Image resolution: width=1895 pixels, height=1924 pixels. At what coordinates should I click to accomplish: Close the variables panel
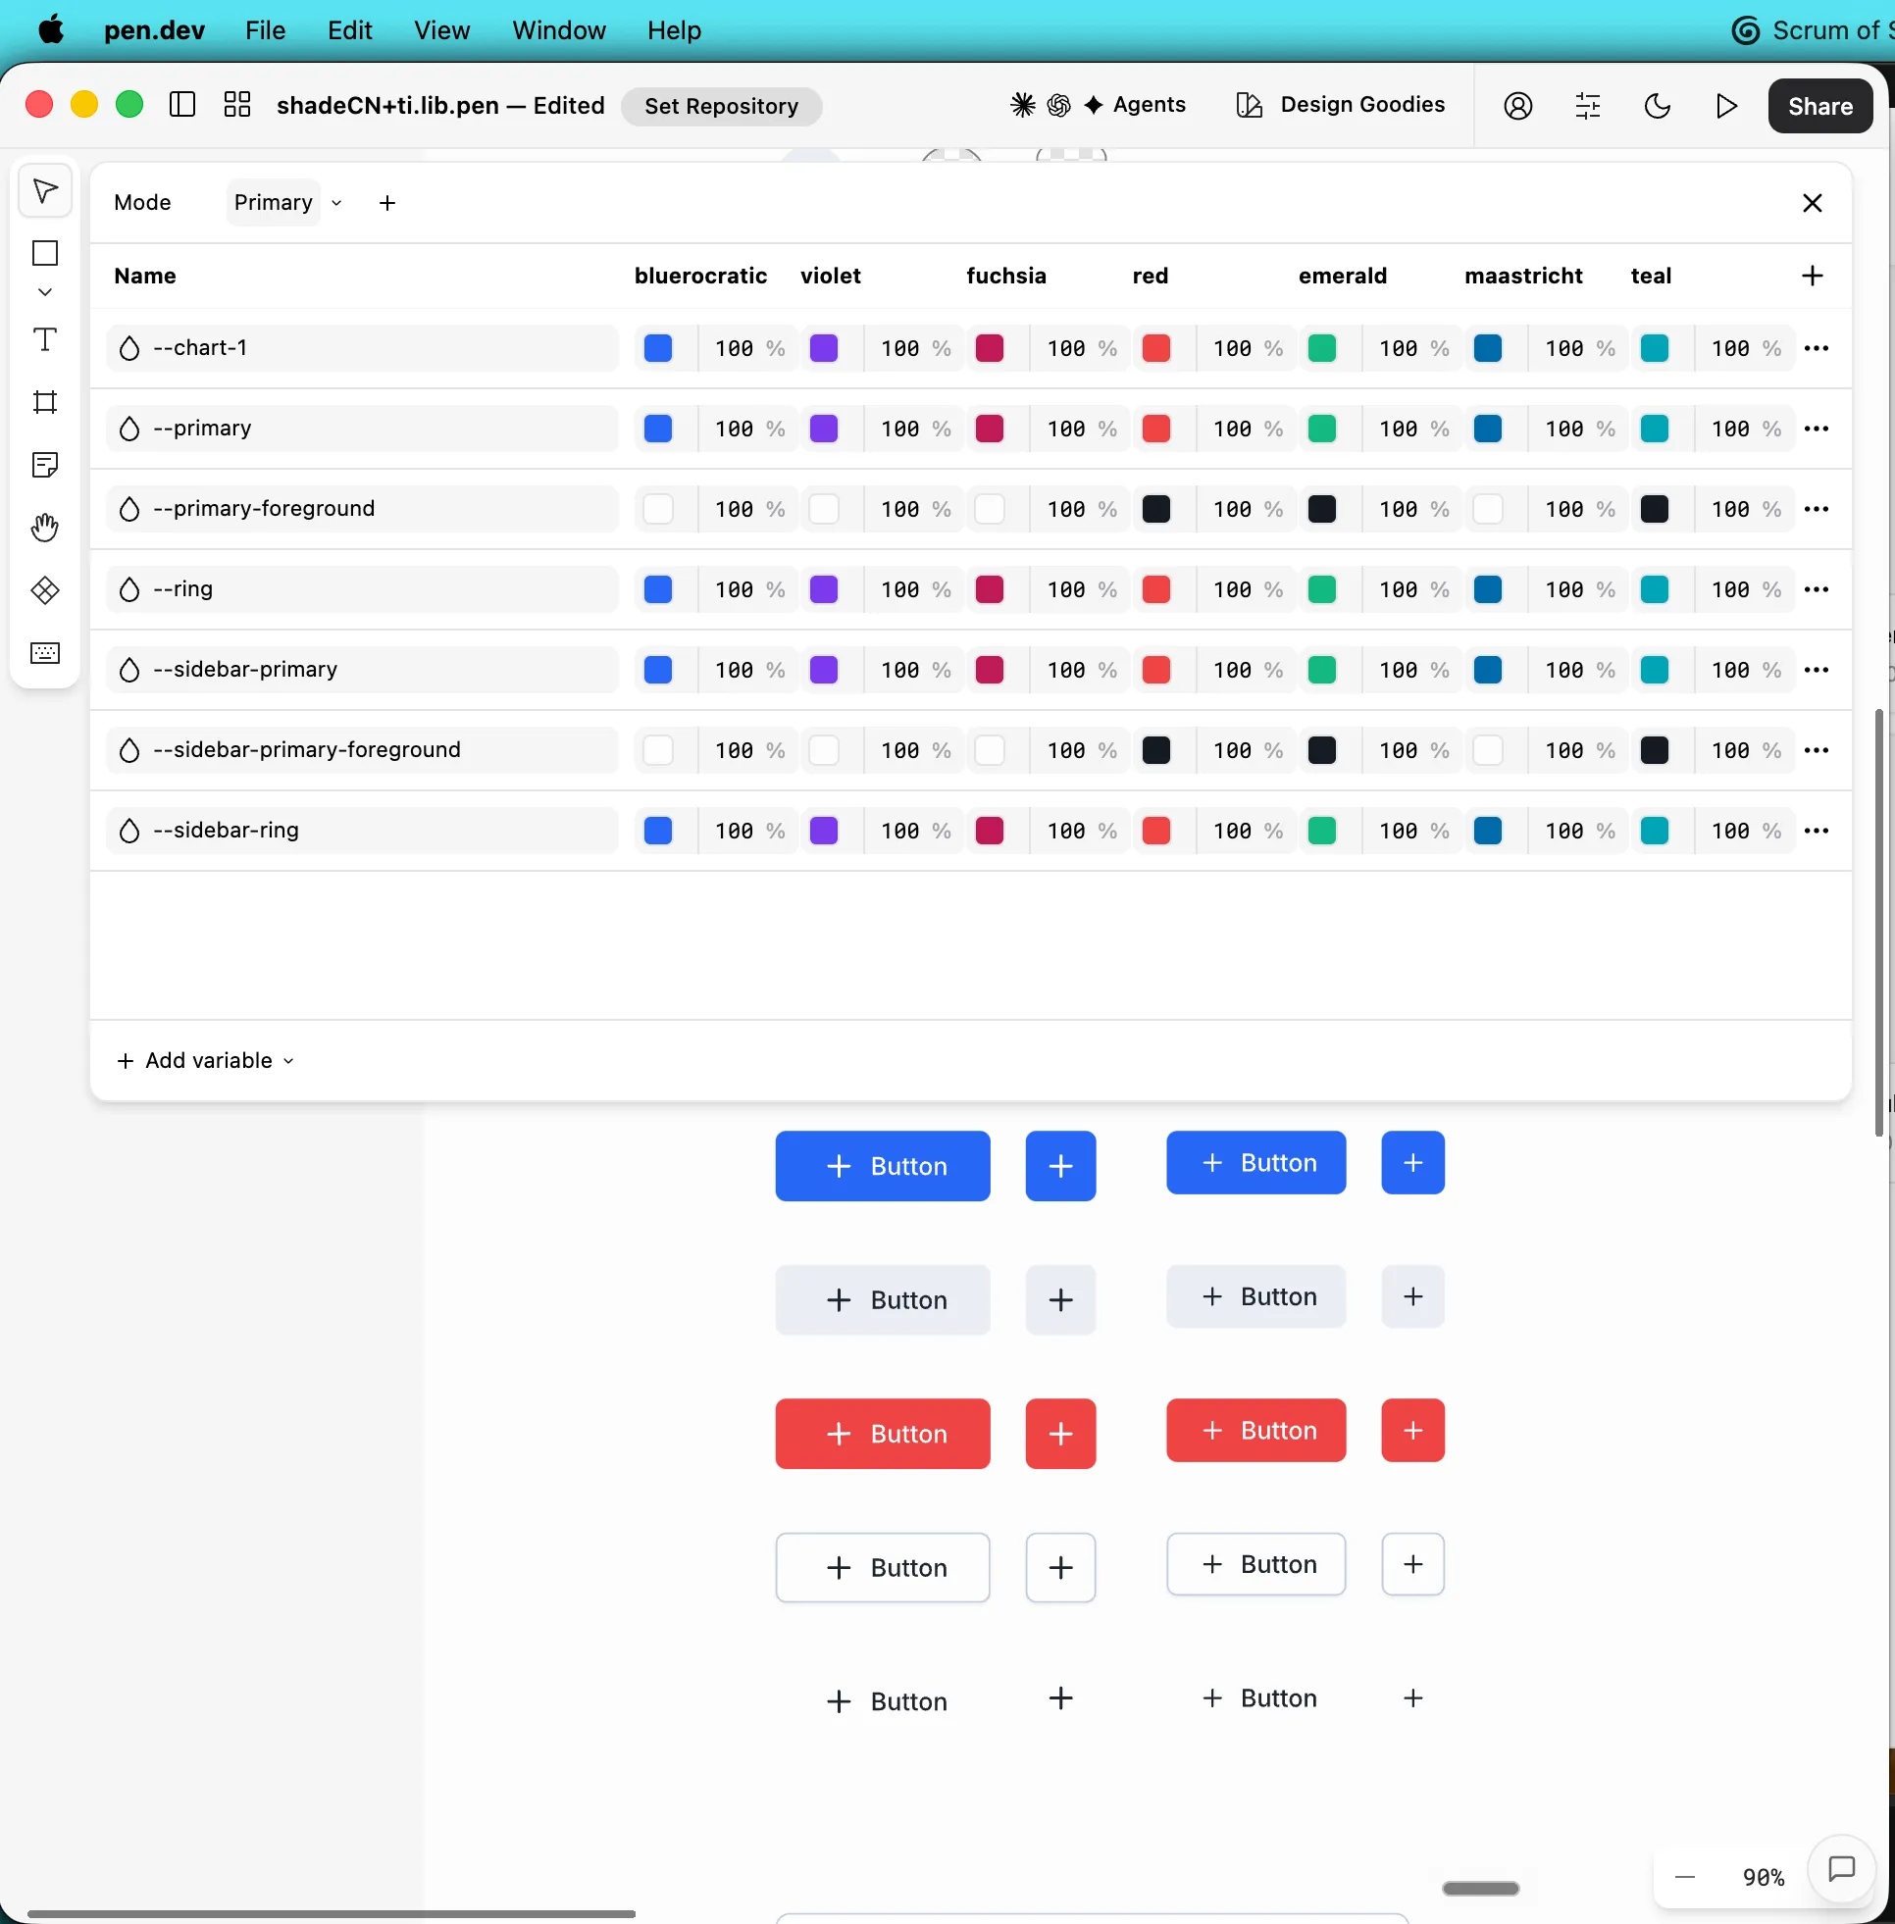click(1813, 203)
